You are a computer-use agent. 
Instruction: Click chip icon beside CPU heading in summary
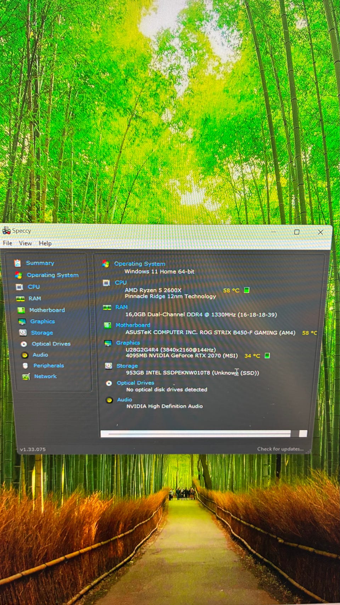[x=106, y=283]
